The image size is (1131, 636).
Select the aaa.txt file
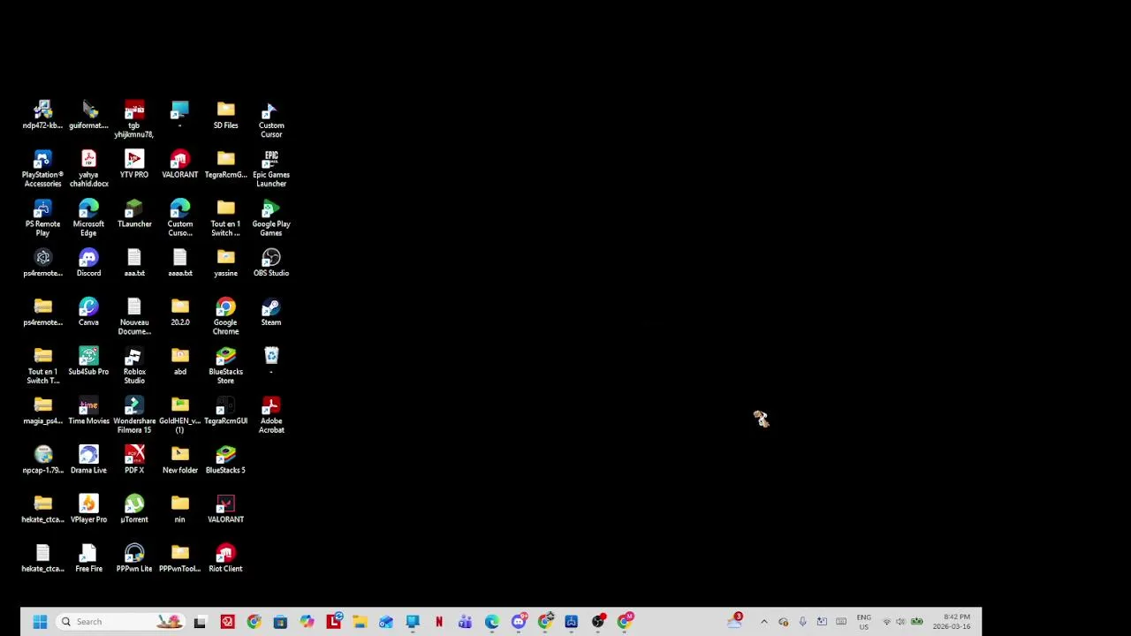[x=134, y=262]
